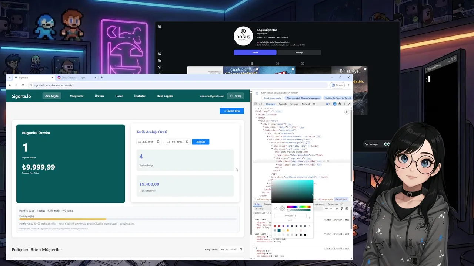474x266 pixels.
Task: Expand the navbar nav element
Action: coord(264,127)
